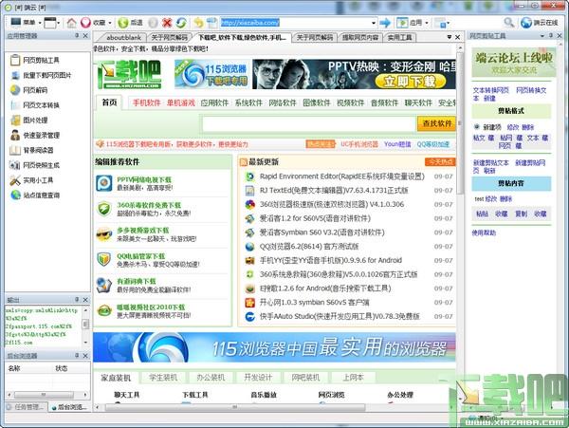569x428 pixels.
Task: Open PPTV网络电视下载 recommendation
Action: [x=144, y=179]
